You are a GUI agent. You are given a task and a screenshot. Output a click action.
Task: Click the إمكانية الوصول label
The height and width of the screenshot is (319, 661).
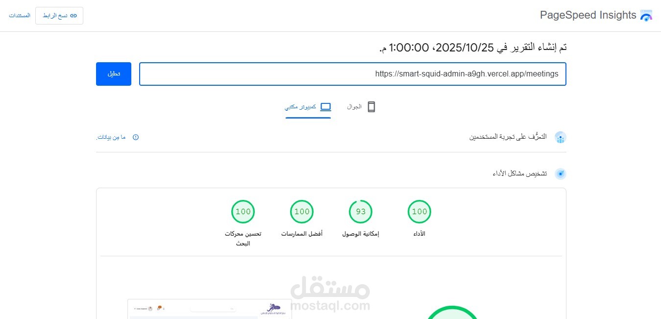361,234
